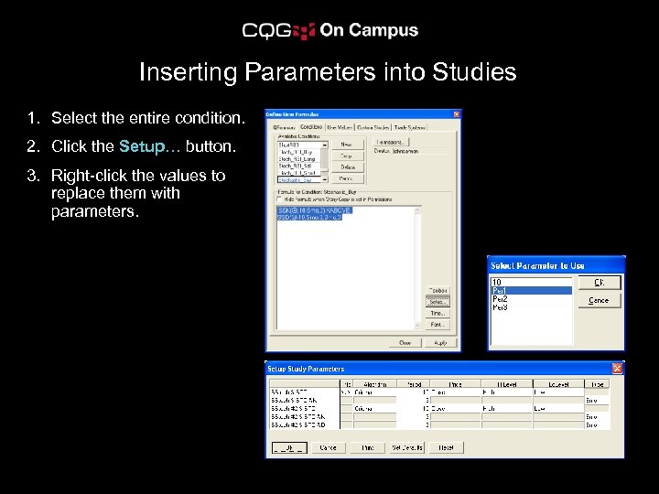Switch to the QFormulas tab

pyautogui.click(x=284, y=127)
